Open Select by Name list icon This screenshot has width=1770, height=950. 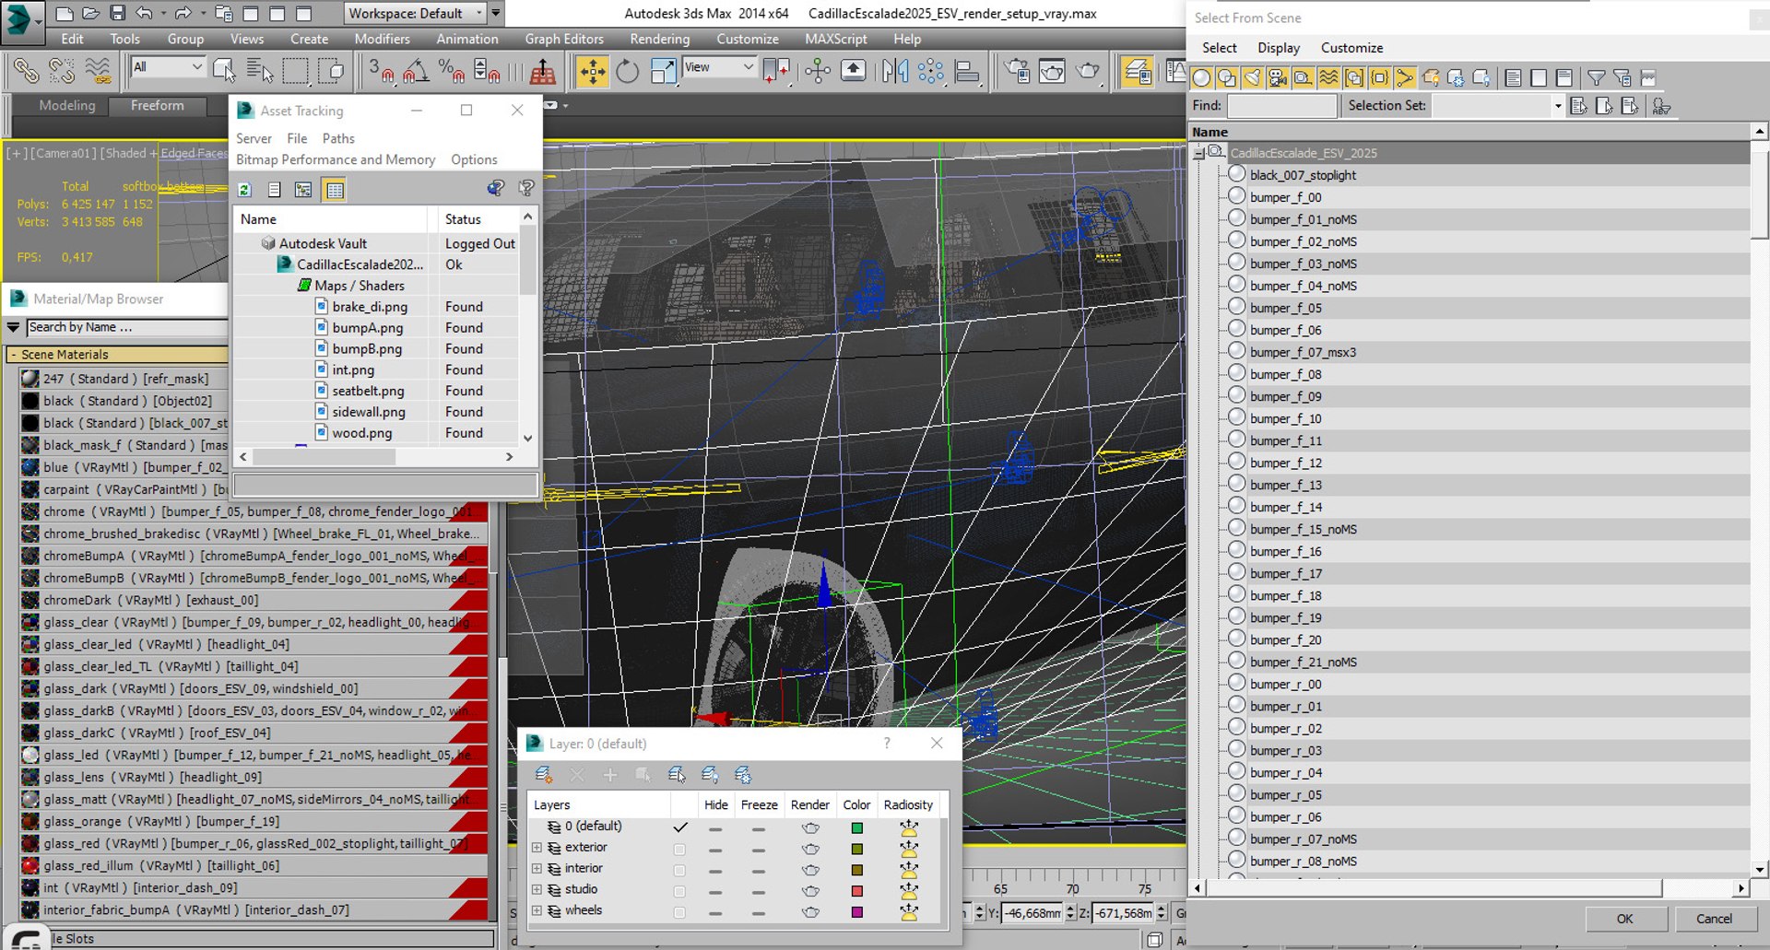pyautogui.click(x=259, y=69)
